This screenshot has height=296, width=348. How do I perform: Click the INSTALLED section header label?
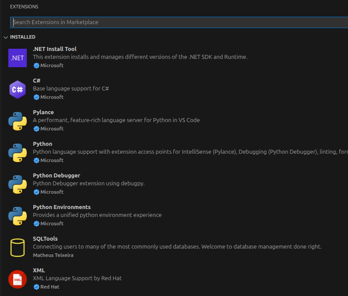pyautogui.click(x=23, y=37)
